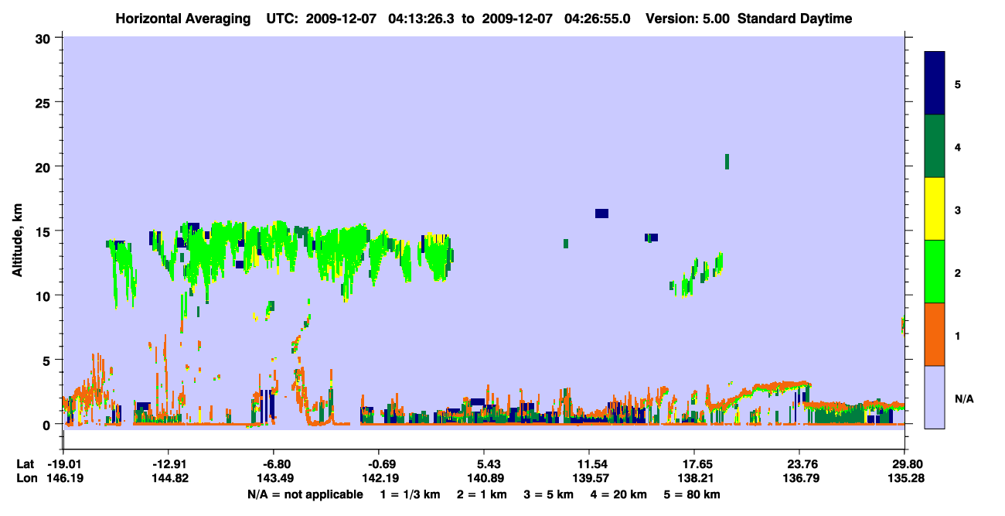Select the bright green level 2 swatch
Viewport: 1005px width, 516px height.
(x=935, y=271)
